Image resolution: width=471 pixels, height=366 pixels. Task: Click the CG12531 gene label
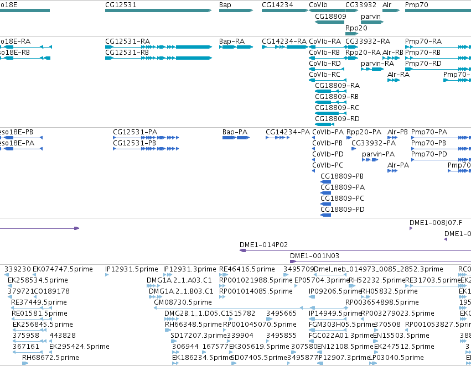coord(121,5)
